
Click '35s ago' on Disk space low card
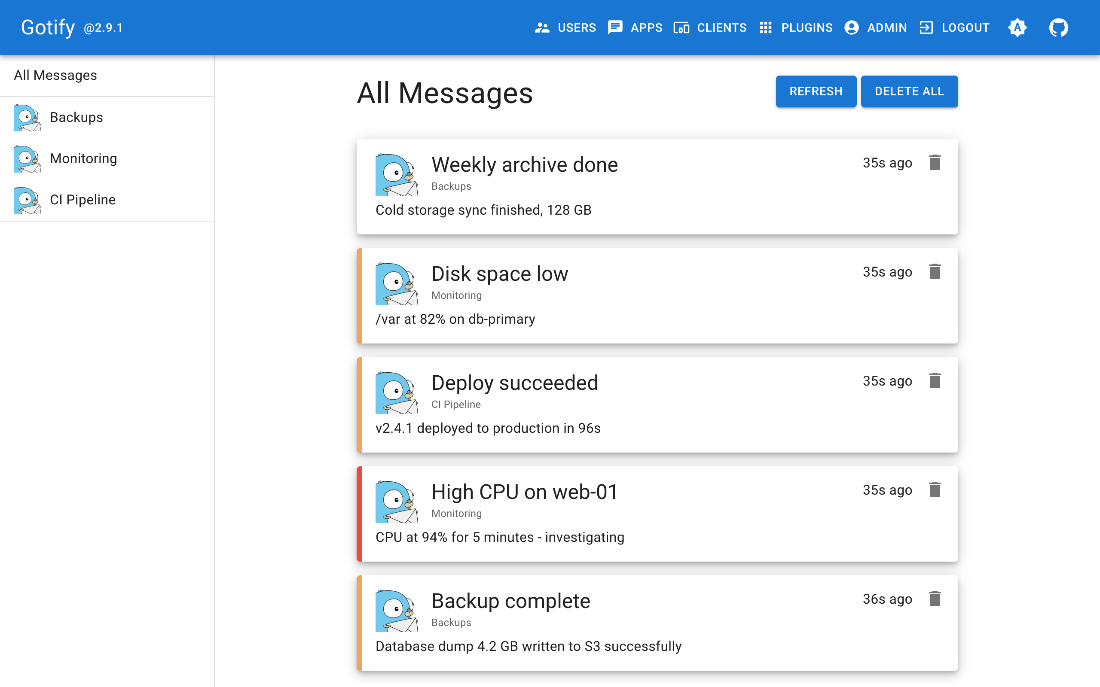(x=887, y=272)
